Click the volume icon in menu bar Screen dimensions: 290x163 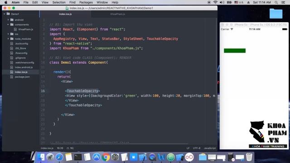coord(222,2)
